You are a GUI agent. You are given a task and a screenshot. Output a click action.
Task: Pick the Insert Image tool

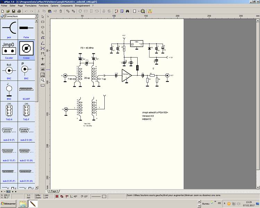[x=43, y=74]
